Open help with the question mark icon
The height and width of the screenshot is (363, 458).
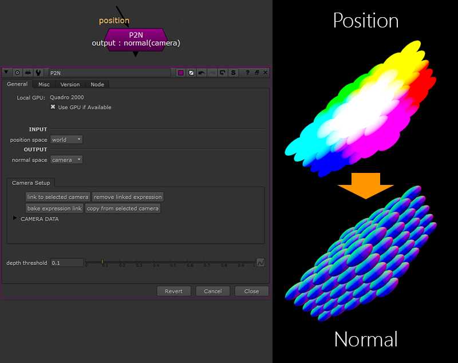(247, 73)
